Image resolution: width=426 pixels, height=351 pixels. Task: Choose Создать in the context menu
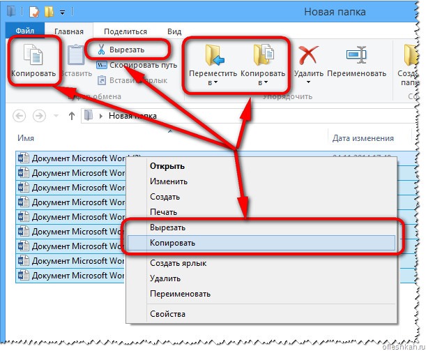click(x=261, y=197)
